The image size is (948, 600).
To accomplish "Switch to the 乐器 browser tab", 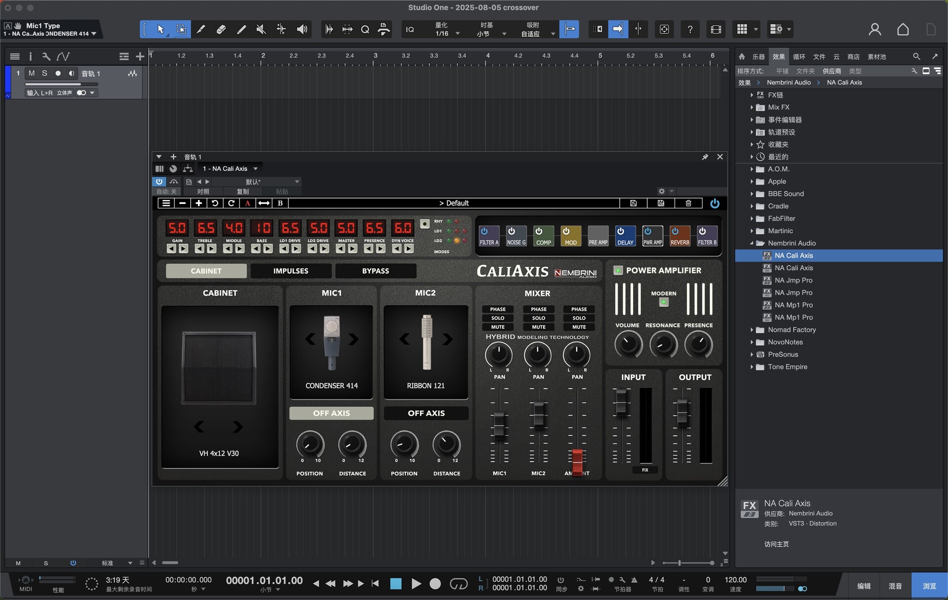I will 758,57.
